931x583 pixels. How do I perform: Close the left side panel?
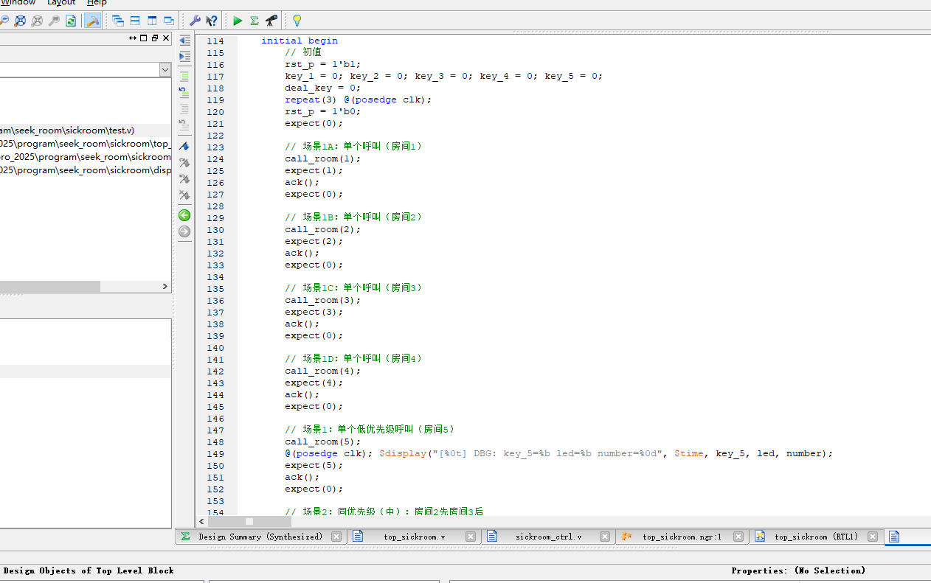pyautogui.click(x=166, y=38)
